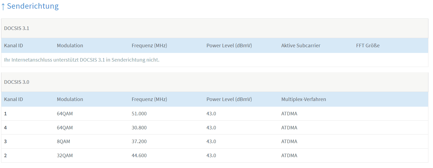Select the DOCSIS 3.0 section header
The image size is (433, 168).
click(17, 82)
